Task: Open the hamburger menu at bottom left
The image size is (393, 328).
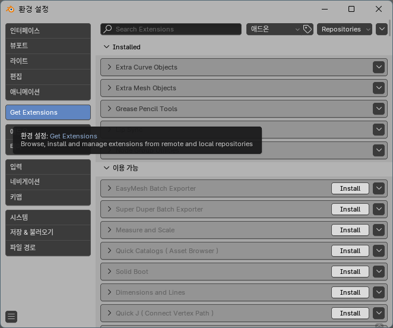Action: click(11, 317)
